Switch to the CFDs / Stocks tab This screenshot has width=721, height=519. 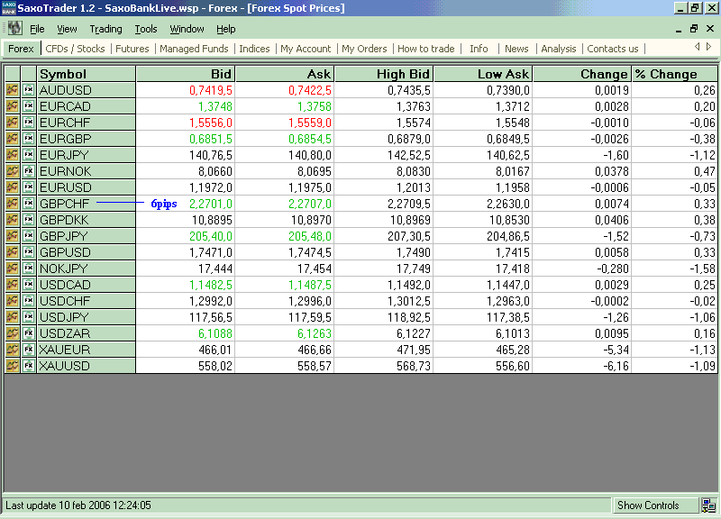coord(75,49)
